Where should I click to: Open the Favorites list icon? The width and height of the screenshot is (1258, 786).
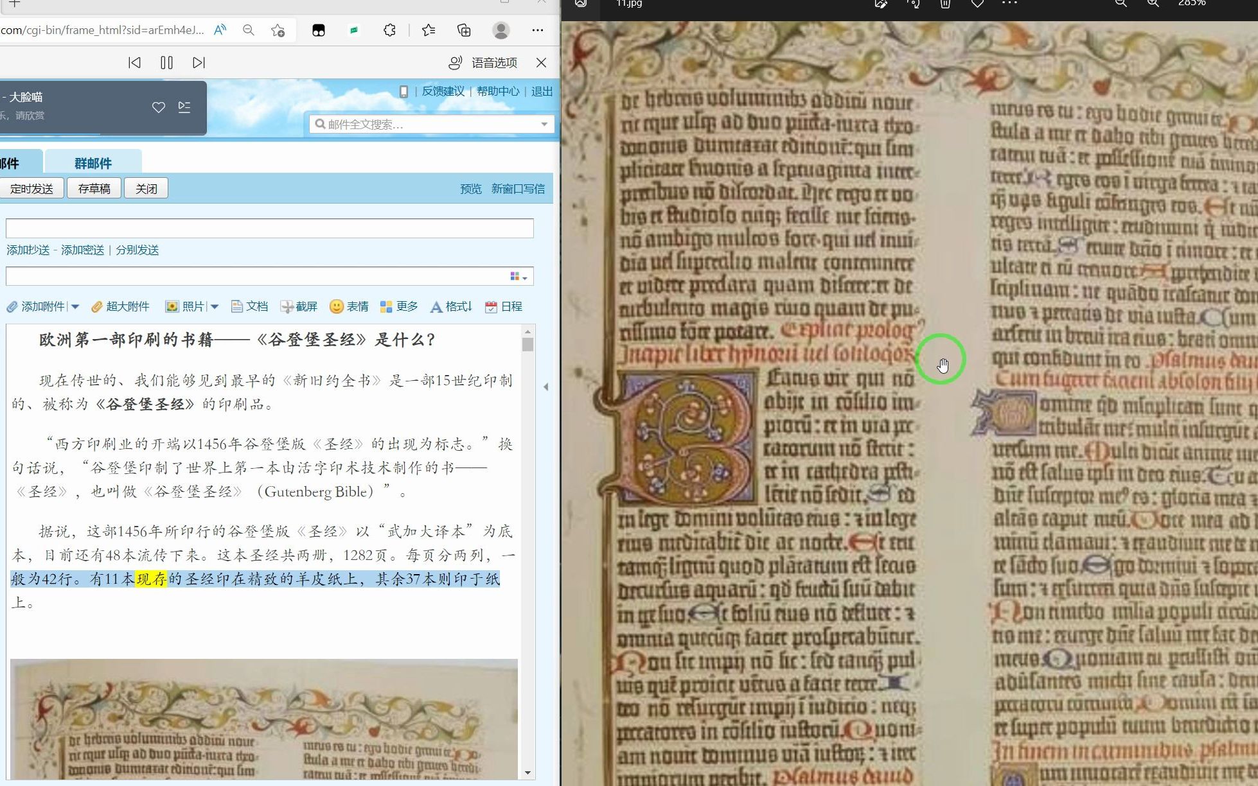click(x=429, y=30)
